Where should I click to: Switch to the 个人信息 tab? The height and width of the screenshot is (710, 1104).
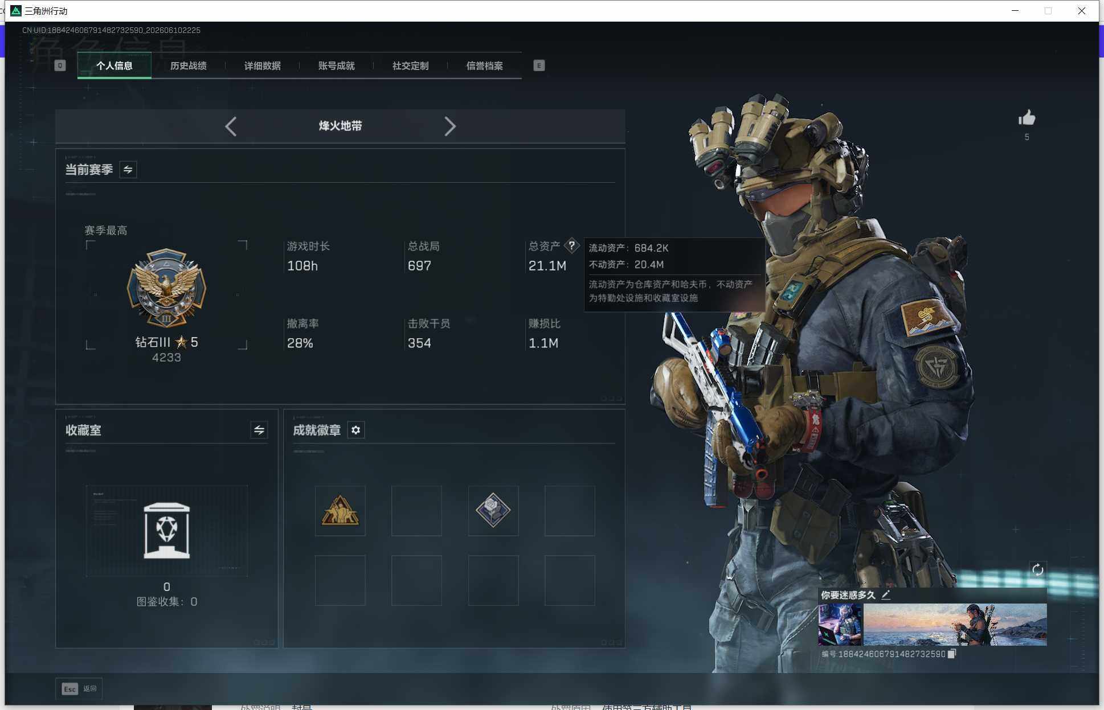tap(115, 65)
